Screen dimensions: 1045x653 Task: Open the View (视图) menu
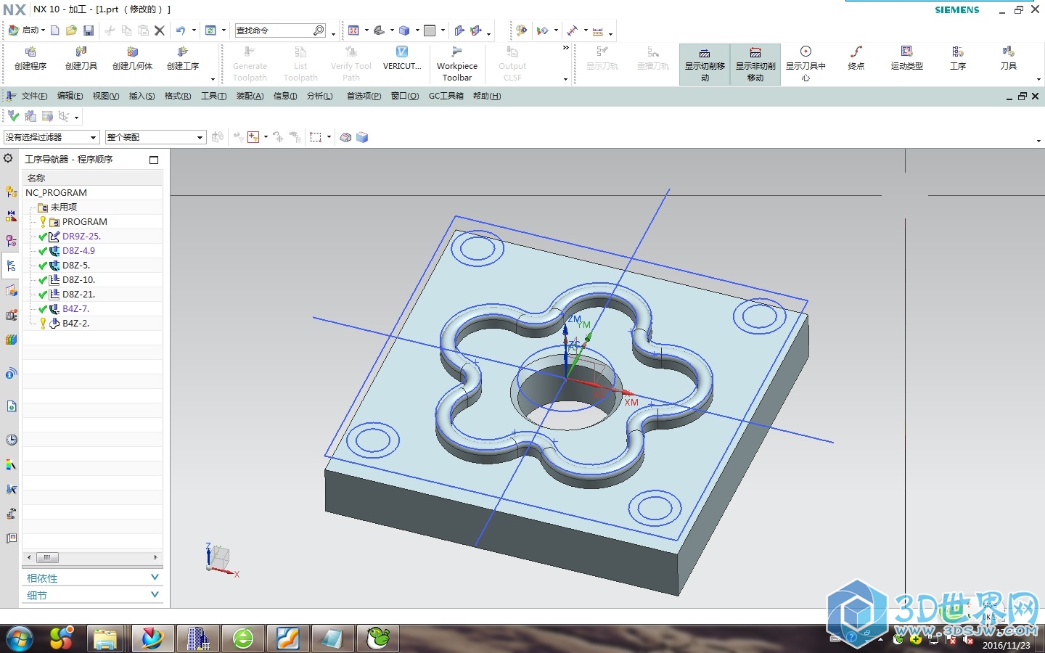coord(105,96)
